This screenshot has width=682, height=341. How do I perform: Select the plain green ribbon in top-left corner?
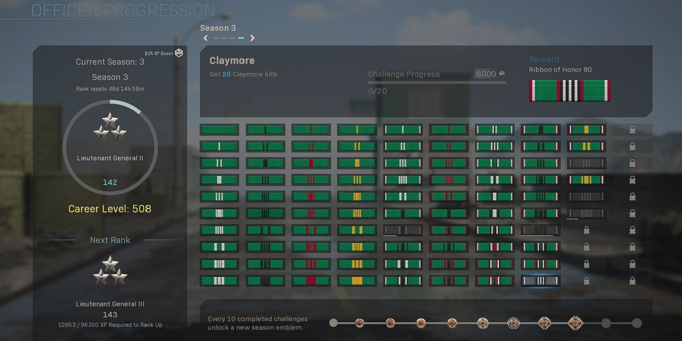coord(219,130)
